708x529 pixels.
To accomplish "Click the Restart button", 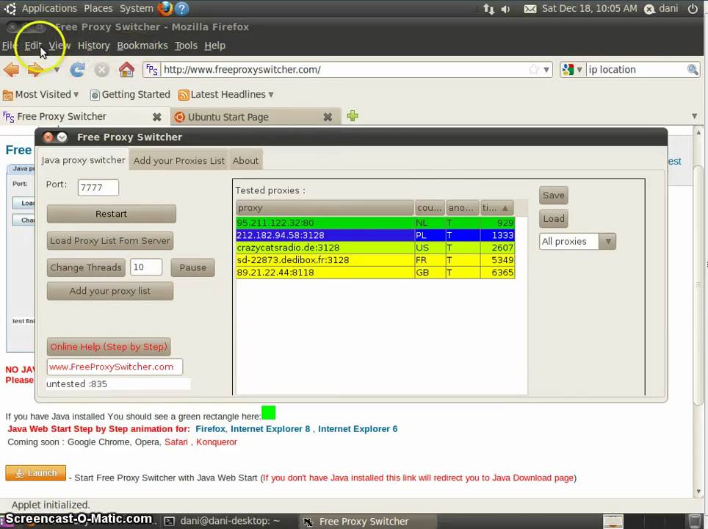I will (x=111, y=214).
